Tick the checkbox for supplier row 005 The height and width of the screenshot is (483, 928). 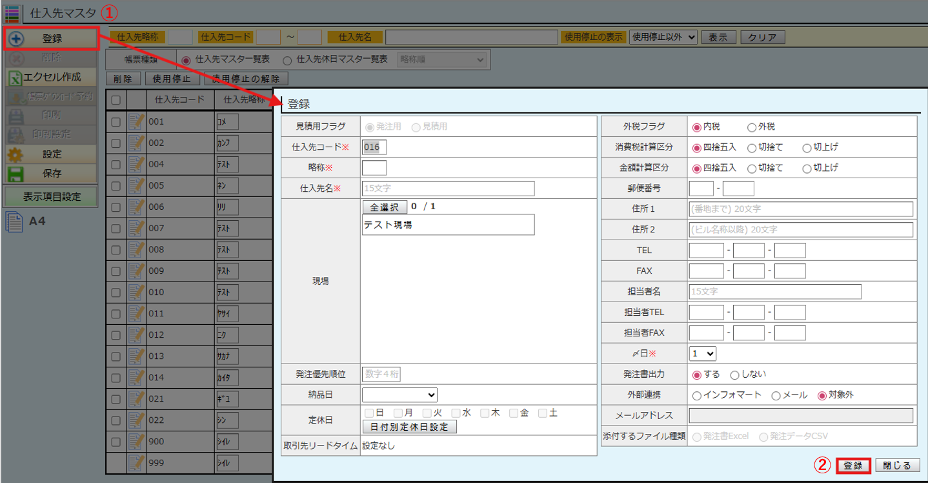tap(116, 186)
